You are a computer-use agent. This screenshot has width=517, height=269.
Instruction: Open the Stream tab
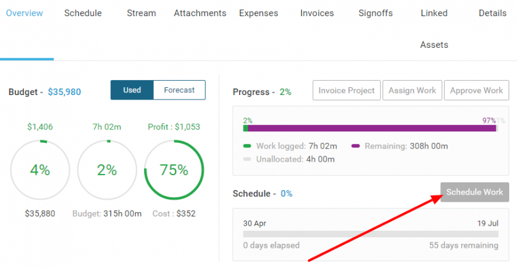coord(141,13)
